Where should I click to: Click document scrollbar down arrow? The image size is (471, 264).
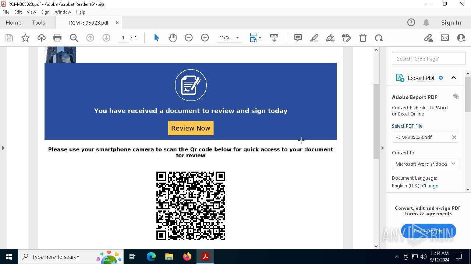pos(376,246)
